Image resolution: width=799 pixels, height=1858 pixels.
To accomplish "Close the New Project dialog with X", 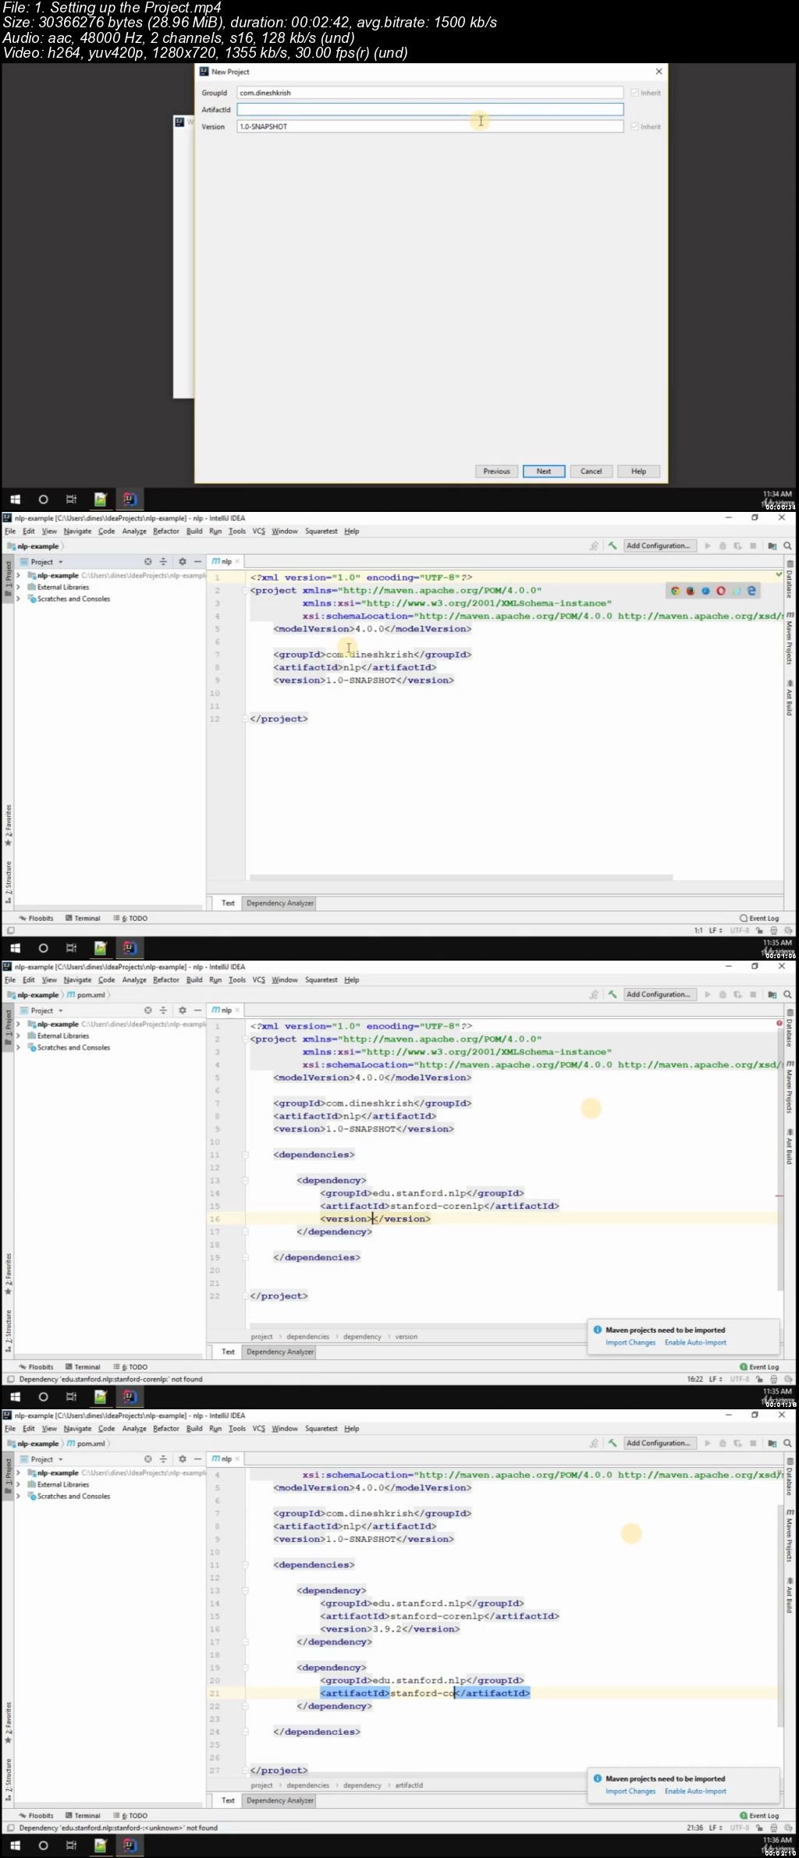I will pos(659,72).
